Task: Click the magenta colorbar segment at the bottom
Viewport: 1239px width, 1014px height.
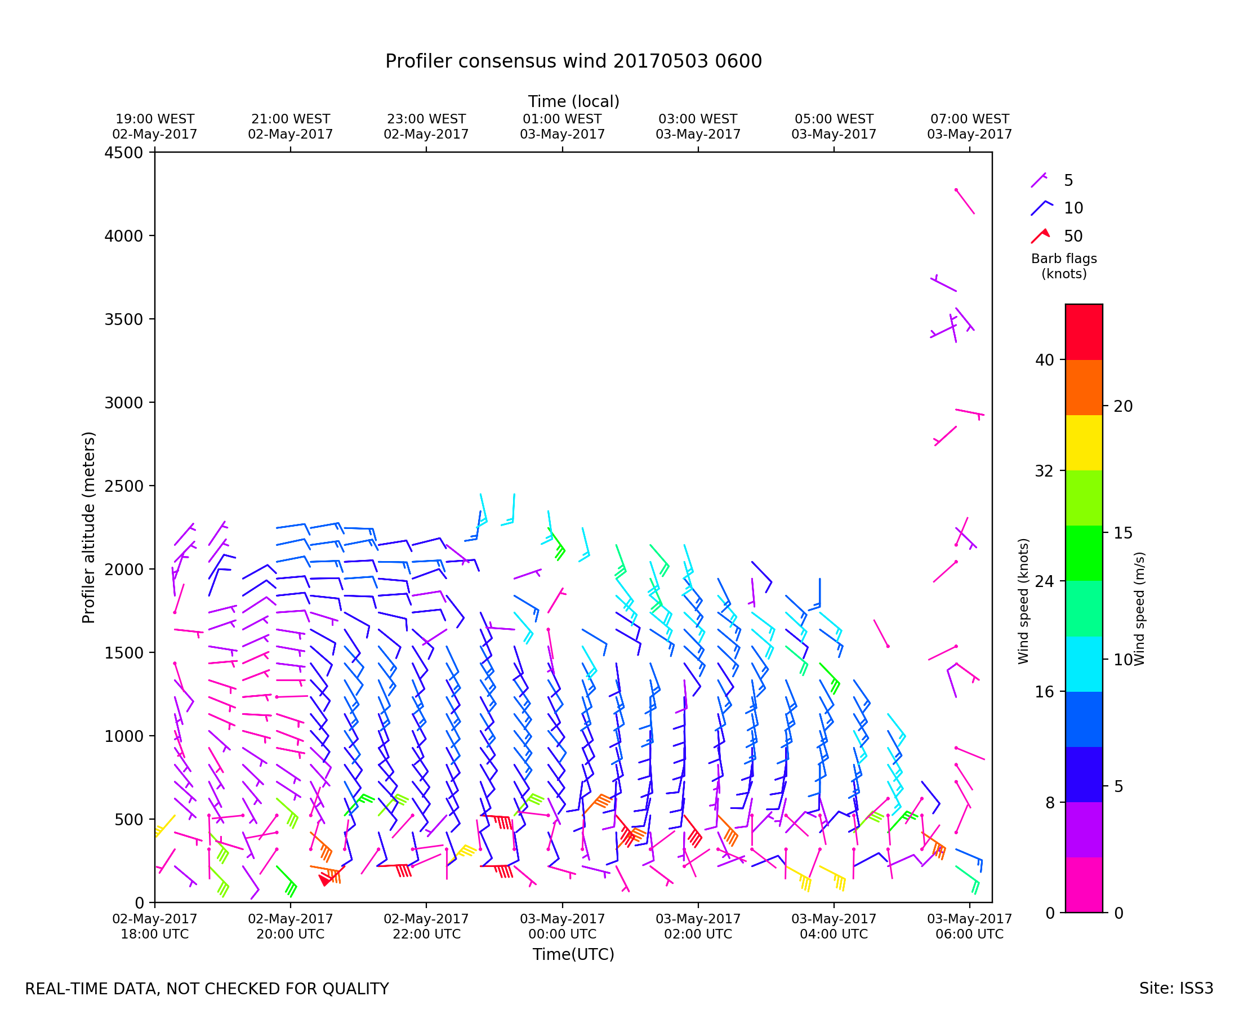Action: (x=1084, y=885)
